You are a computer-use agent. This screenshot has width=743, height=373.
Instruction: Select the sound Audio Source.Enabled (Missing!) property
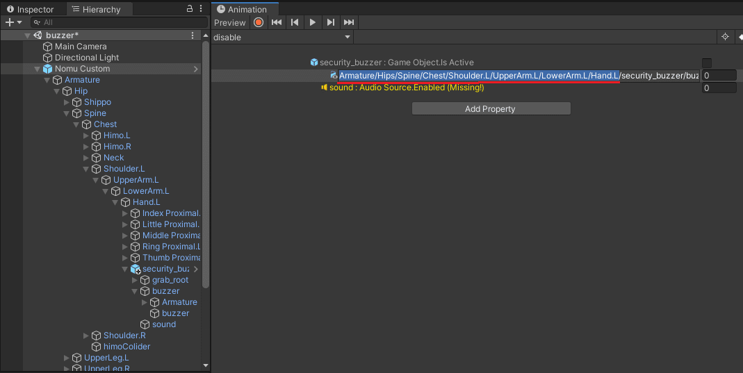click(407, 88)
